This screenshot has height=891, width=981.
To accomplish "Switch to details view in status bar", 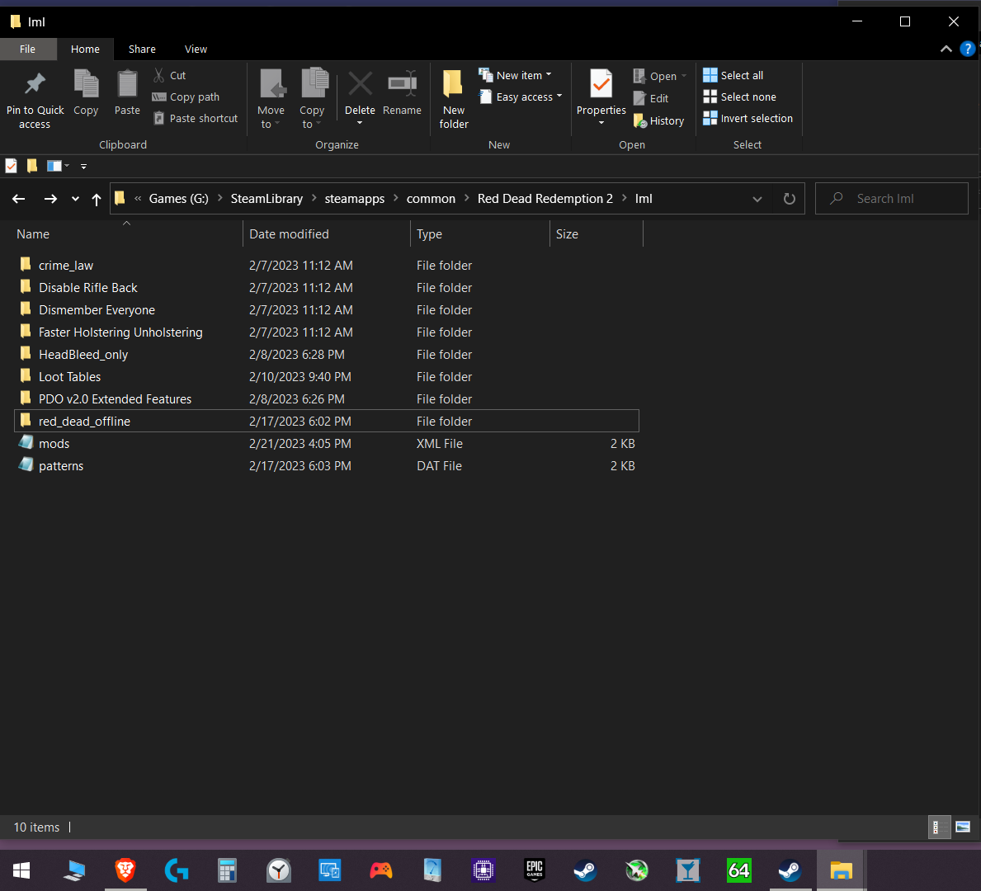I will tap(937, 827).
